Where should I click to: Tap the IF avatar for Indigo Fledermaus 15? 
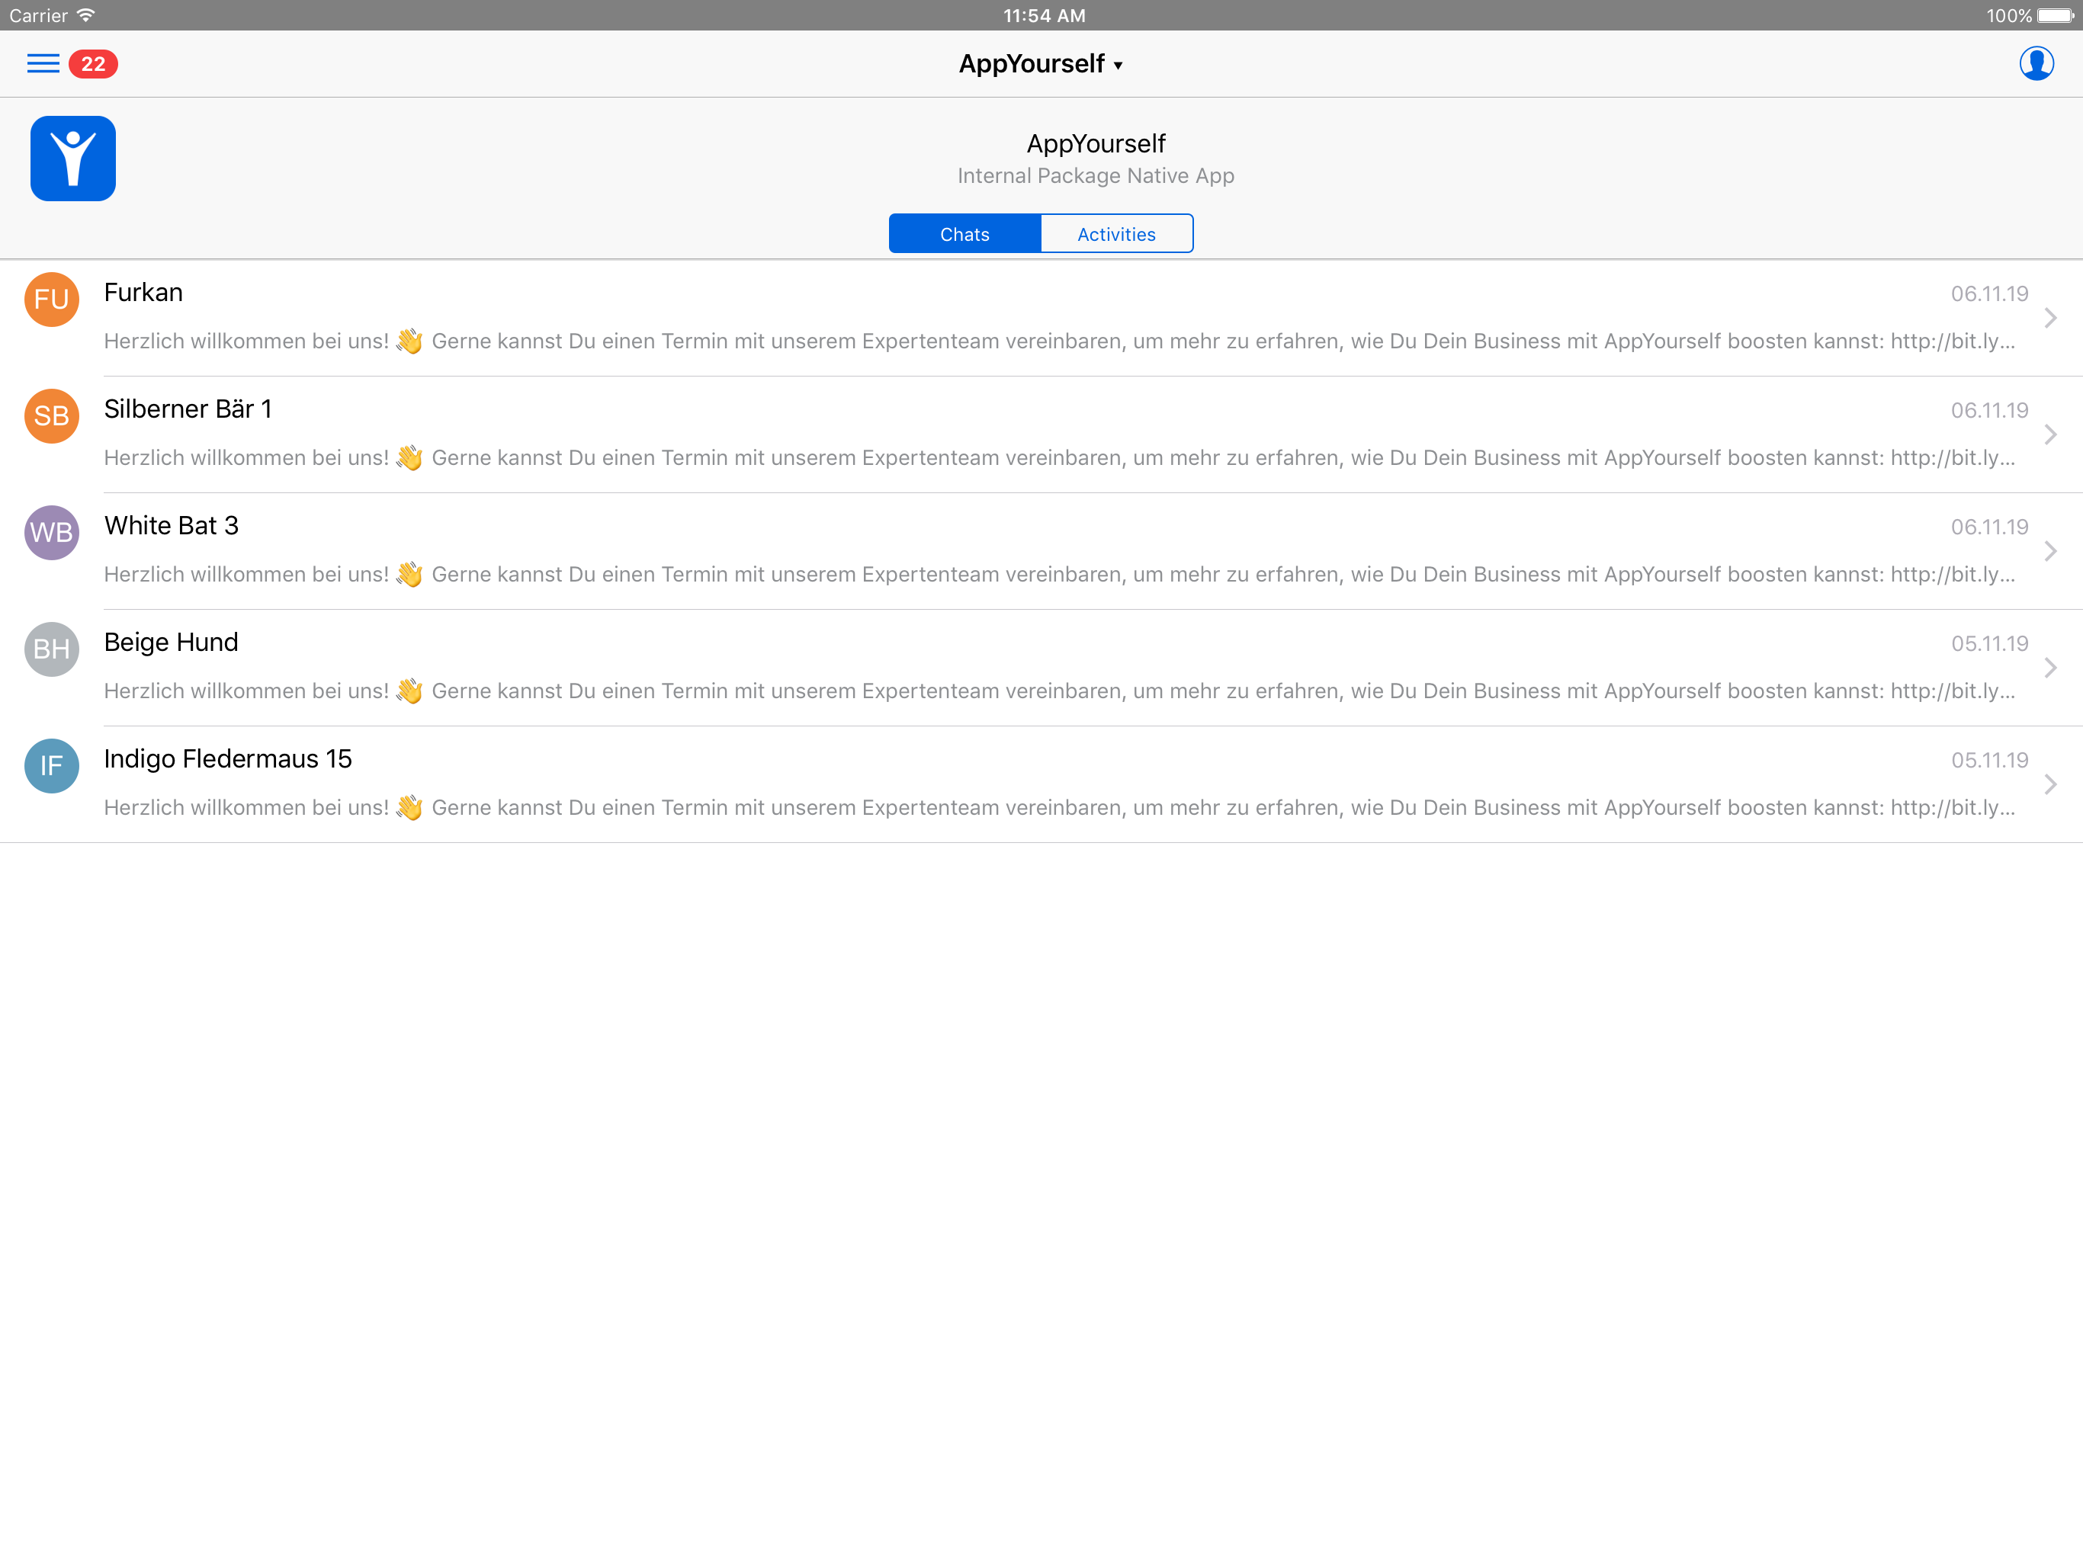click(x=52, y=766)
